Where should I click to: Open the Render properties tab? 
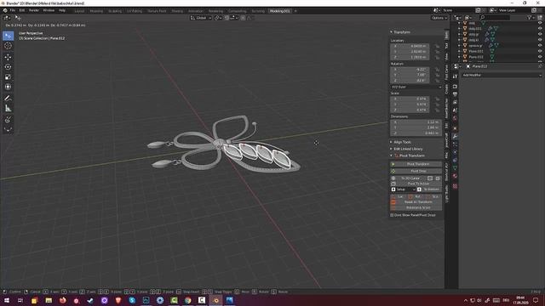(455, 87)
